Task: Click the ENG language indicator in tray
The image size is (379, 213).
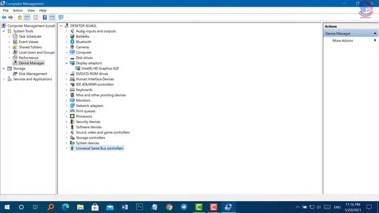Action: tap(337, 207)
